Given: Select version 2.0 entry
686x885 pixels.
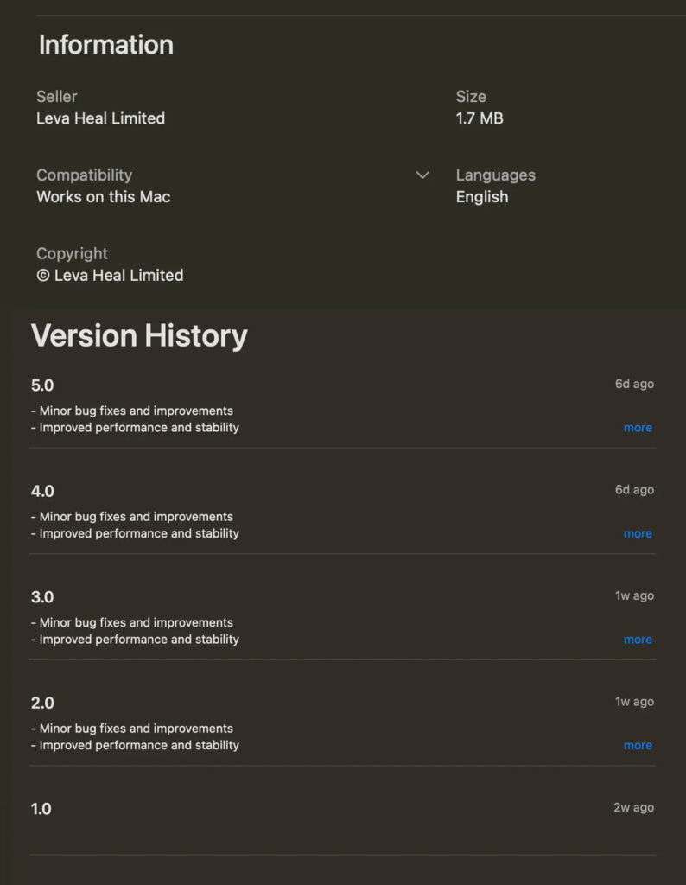Looking at the screenshot, I should (42, 702).
